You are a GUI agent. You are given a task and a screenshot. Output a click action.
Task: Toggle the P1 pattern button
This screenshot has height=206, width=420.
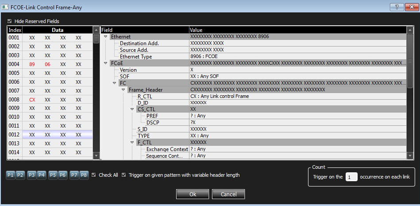[11, 175]
